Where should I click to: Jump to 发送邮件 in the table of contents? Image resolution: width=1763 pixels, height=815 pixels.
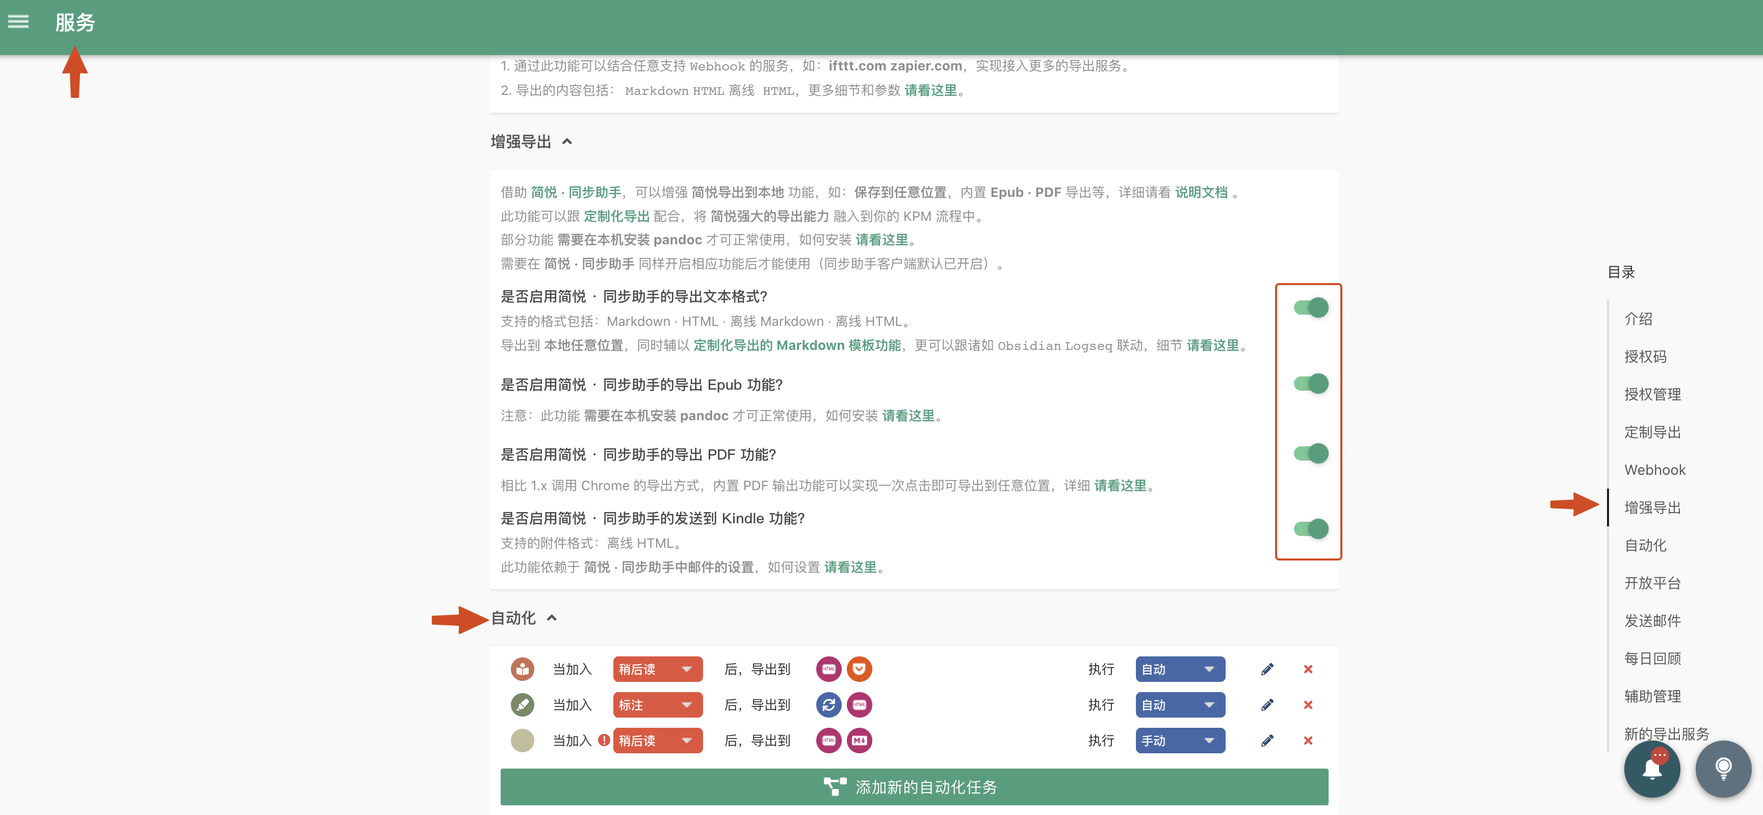1652,621
